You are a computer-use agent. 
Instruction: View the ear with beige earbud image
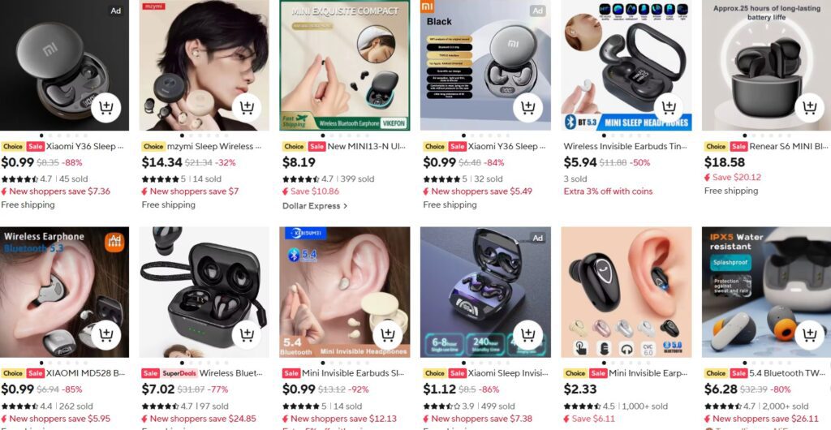tap(345, 292)
